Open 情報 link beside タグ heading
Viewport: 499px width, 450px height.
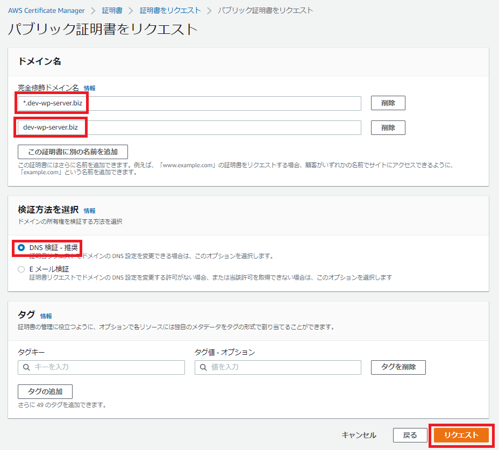tap(46, 316)
